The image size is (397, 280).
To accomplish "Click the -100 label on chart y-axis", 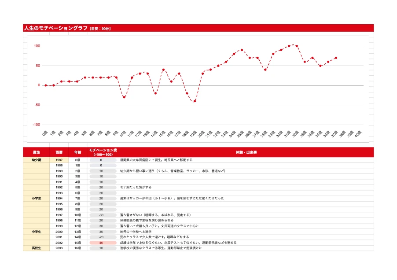I will pyautogui.click(x=36, y=125).
